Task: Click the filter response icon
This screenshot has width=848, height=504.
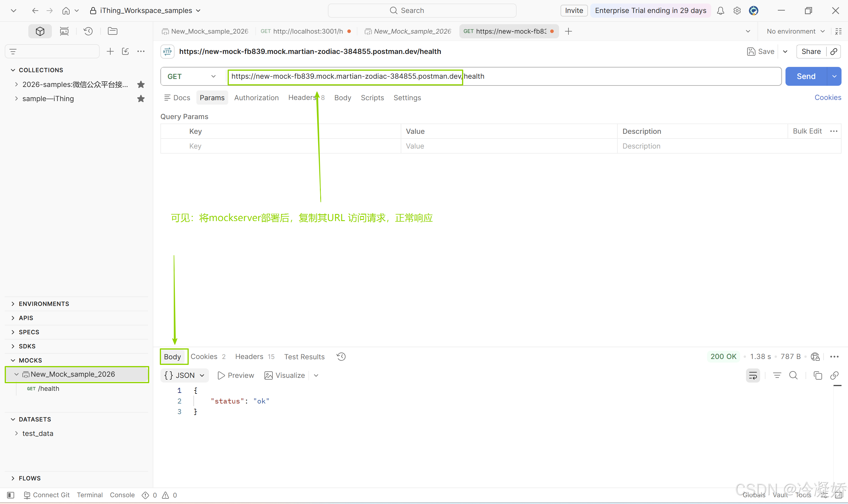Action: (777, 375)
